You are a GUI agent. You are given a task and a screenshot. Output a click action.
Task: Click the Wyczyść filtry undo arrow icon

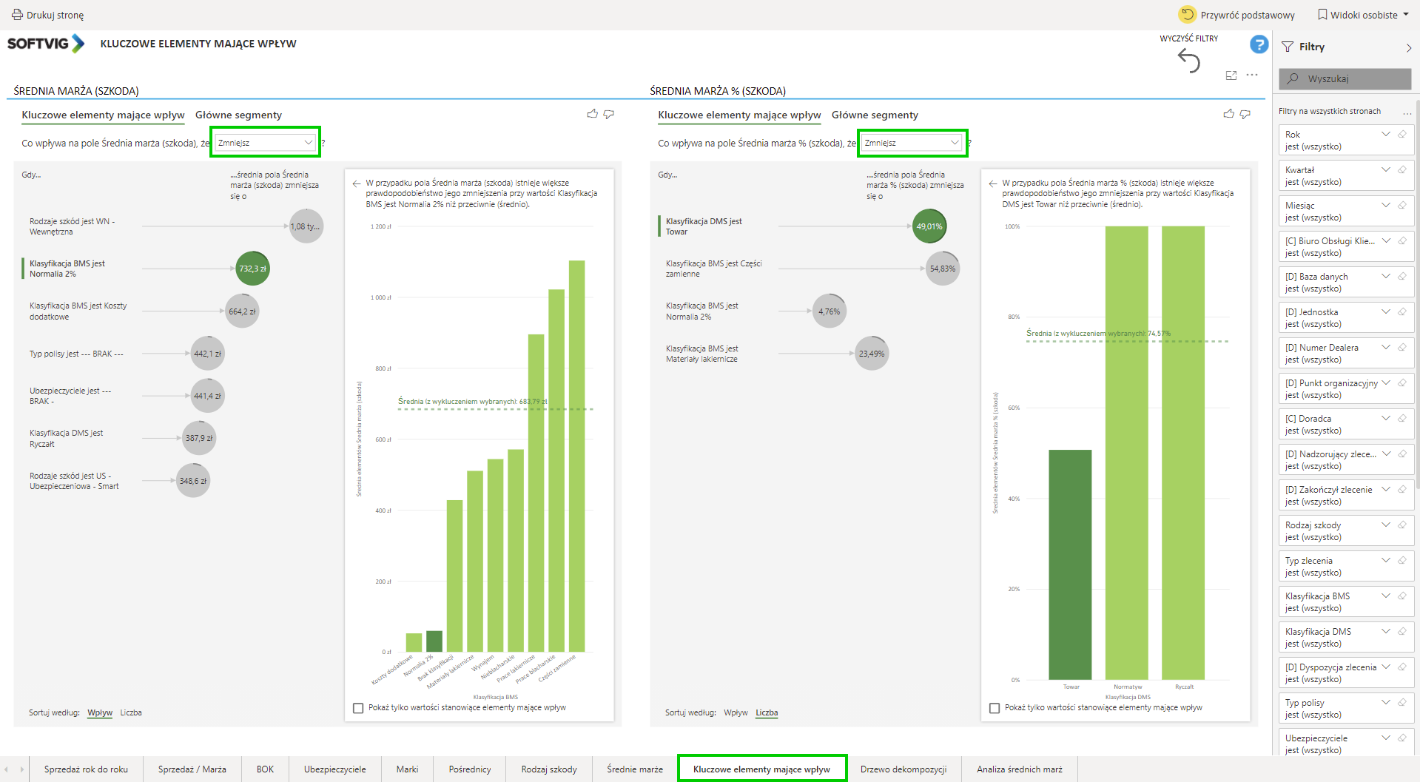coord(1188,61)
